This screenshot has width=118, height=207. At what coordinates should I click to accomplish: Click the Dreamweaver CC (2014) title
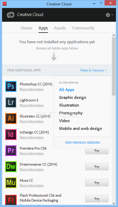[x=38, y=164]
